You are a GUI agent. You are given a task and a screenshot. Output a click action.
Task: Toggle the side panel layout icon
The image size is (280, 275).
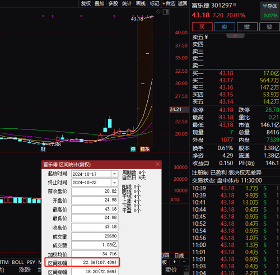pos(166,12)
